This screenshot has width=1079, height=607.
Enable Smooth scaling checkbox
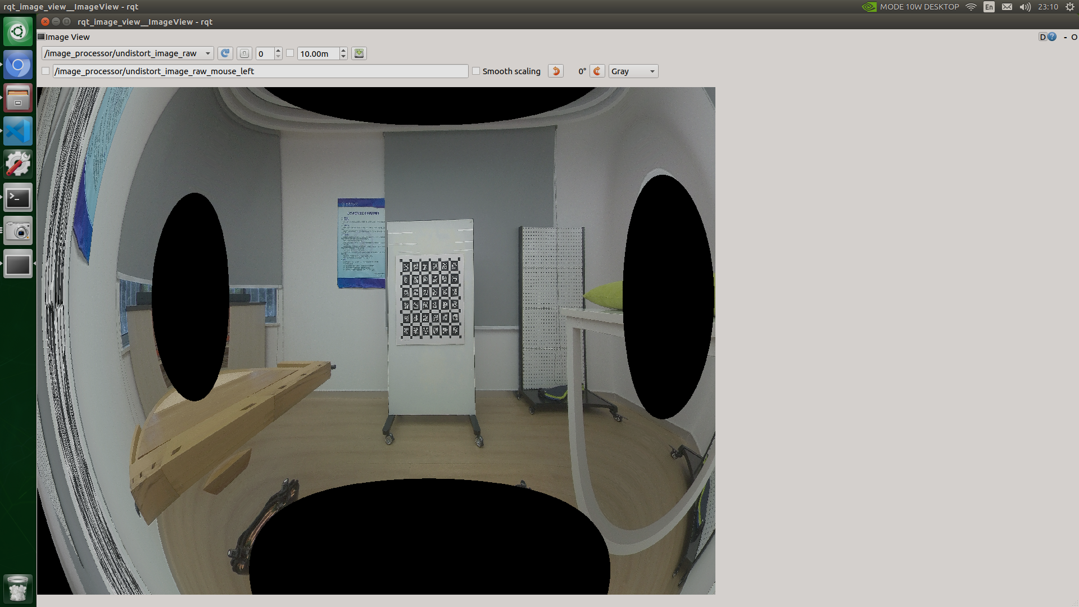476,71
